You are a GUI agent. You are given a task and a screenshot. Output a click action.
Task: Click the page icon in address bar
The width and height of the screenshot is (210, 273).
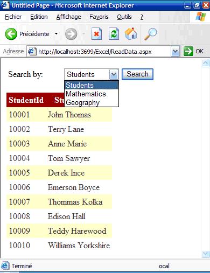click(x=32, y=52)
